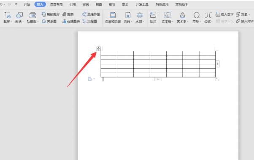The width and height of the screenshot is (254, 160).
Task: Switch to the 开始 tab
Action: (27, 4)
